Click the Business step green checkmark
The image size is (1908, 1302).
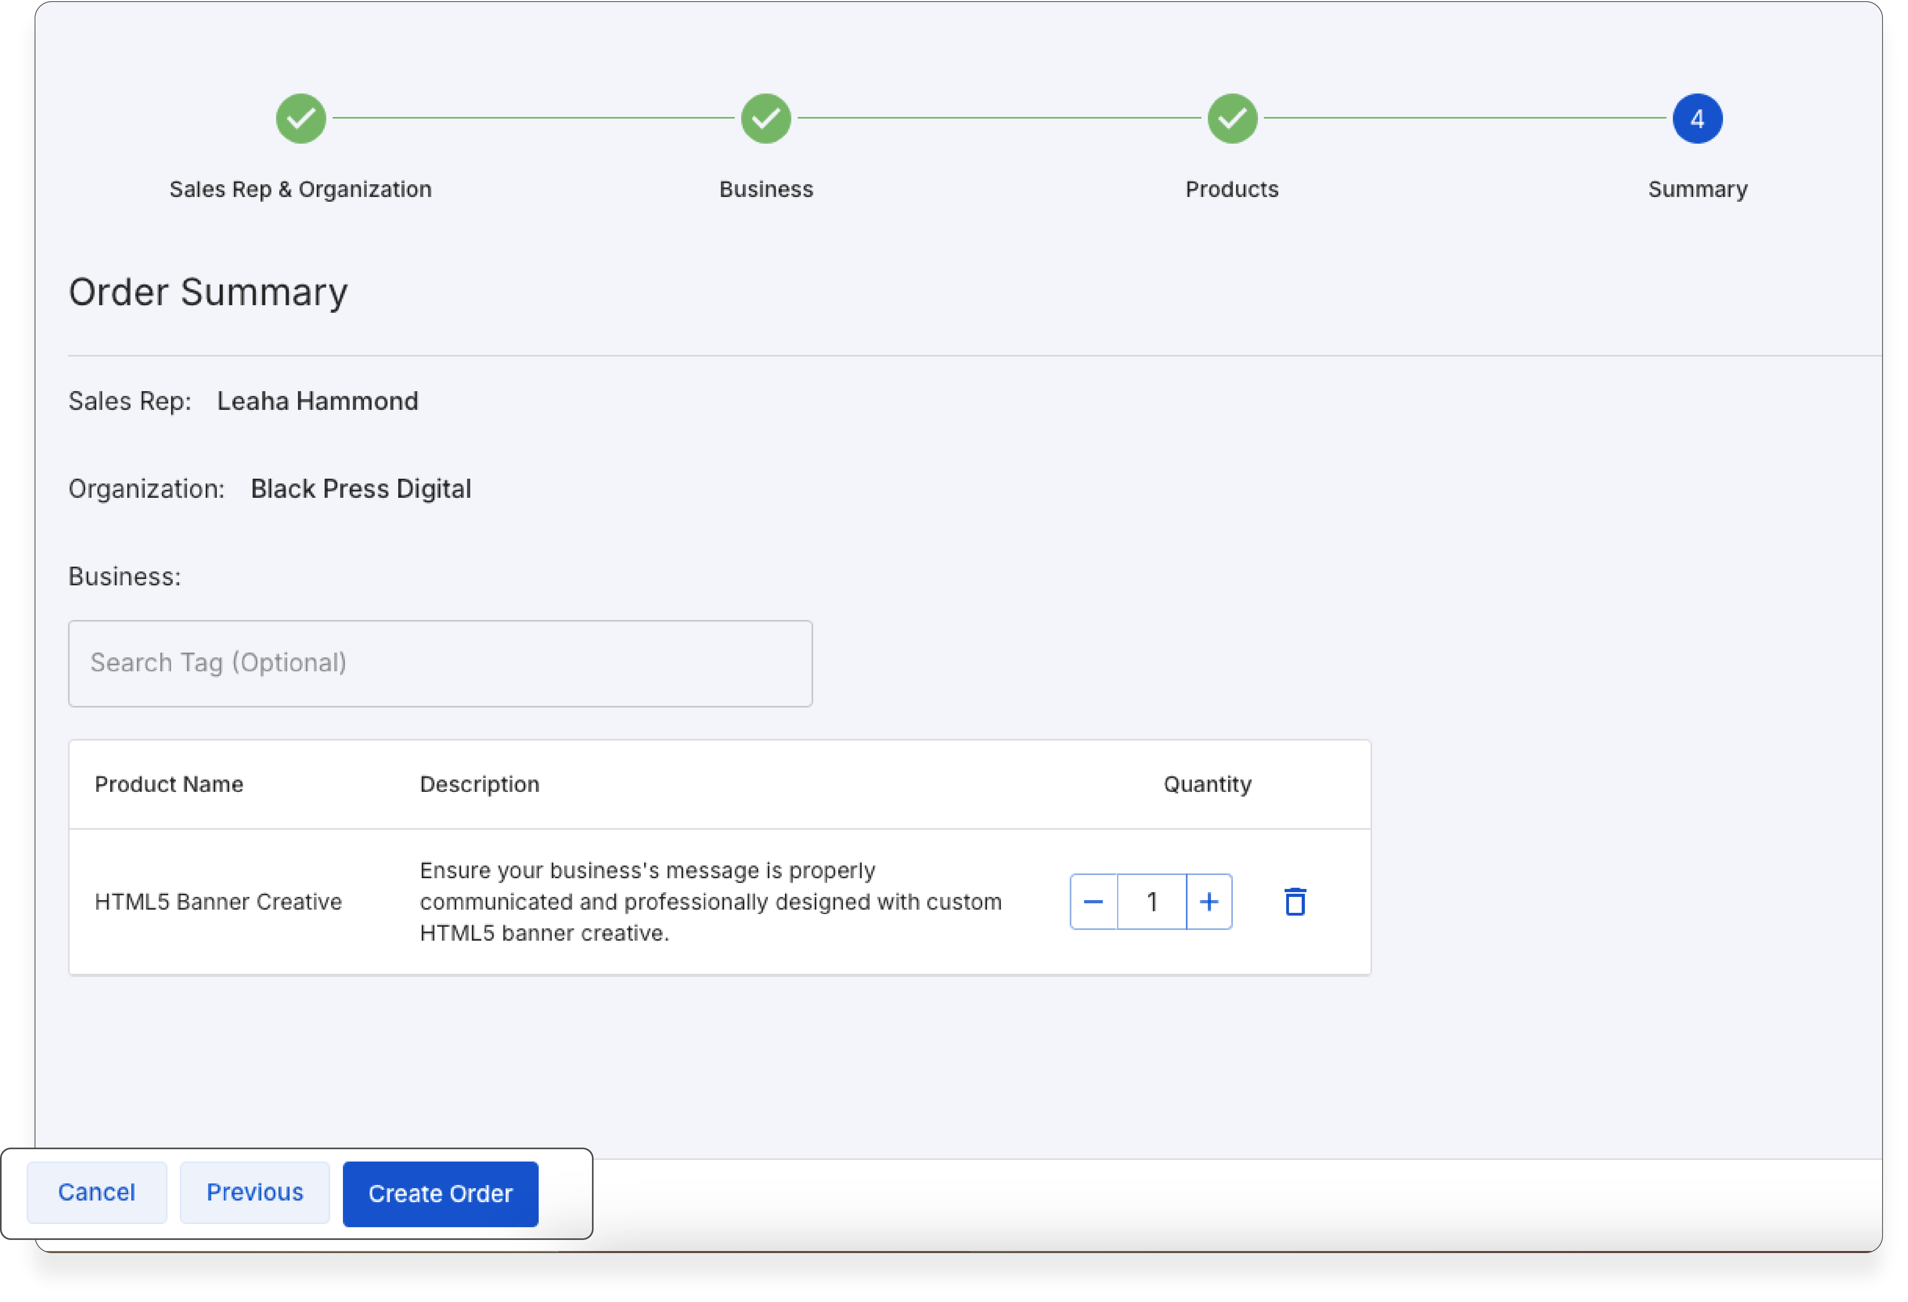[766, 119]
